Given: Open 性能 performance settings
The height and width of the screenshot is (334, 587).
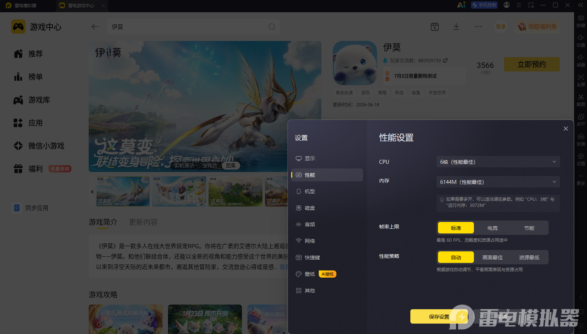Looking at the screenshot, I should [327, 175].
